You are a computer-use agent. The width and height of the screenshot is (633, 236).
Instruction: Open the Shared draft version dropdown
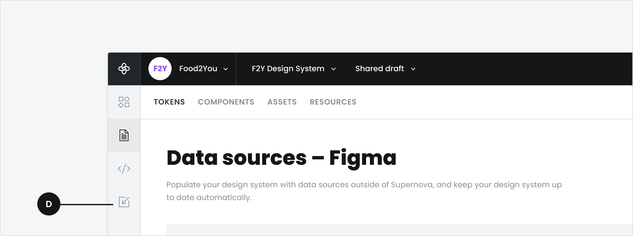click(385, 69)
